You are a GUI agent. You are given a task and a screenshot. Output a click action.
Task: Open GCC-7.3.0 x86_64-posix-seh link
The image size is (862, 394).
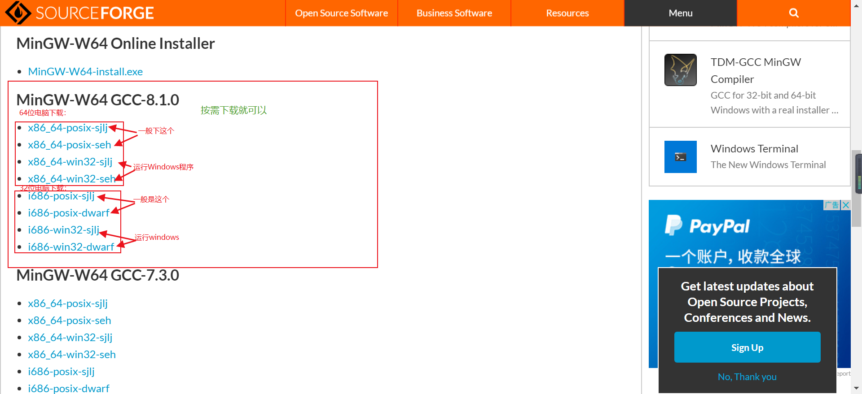[70, 320]
